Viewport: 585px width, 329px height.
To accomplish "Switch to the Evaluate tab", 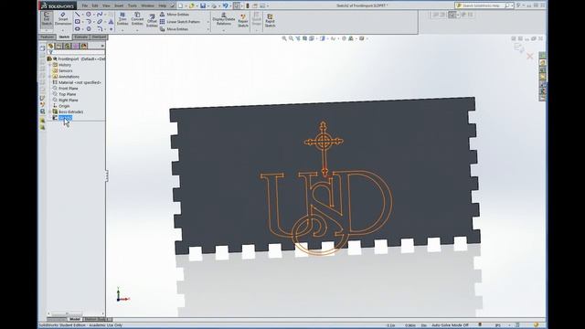I will [80, 37].
